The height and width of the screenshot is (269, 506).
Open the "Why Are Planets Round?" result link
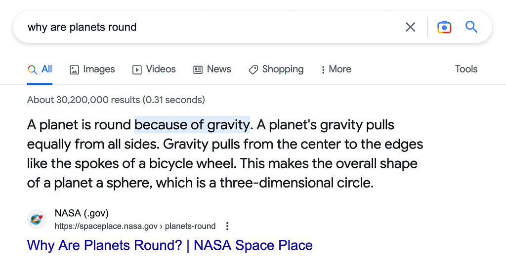point(169,245)
